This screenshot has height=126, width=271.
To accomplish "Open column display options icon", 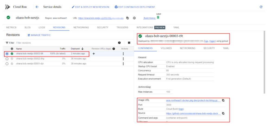I will tap(129, 43).
